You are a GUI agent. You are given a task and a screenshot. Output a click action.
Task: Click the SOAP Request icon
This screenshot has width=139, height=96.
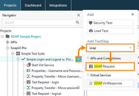coord(91,66)
